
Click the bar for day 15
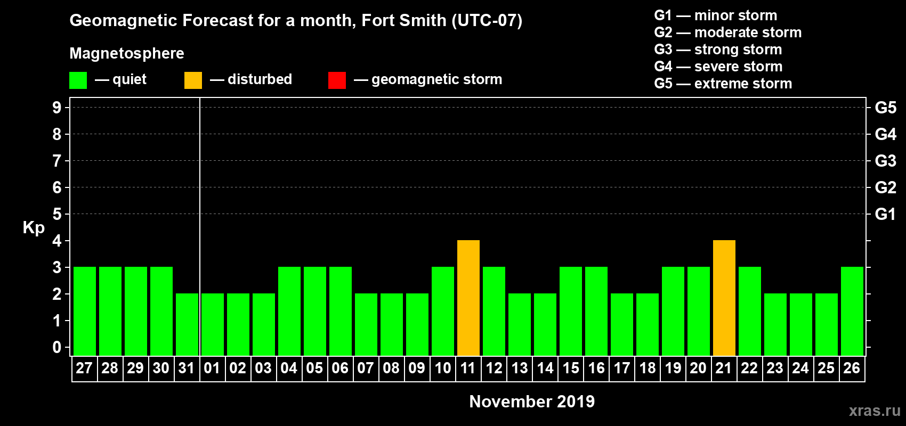[571, 311]
